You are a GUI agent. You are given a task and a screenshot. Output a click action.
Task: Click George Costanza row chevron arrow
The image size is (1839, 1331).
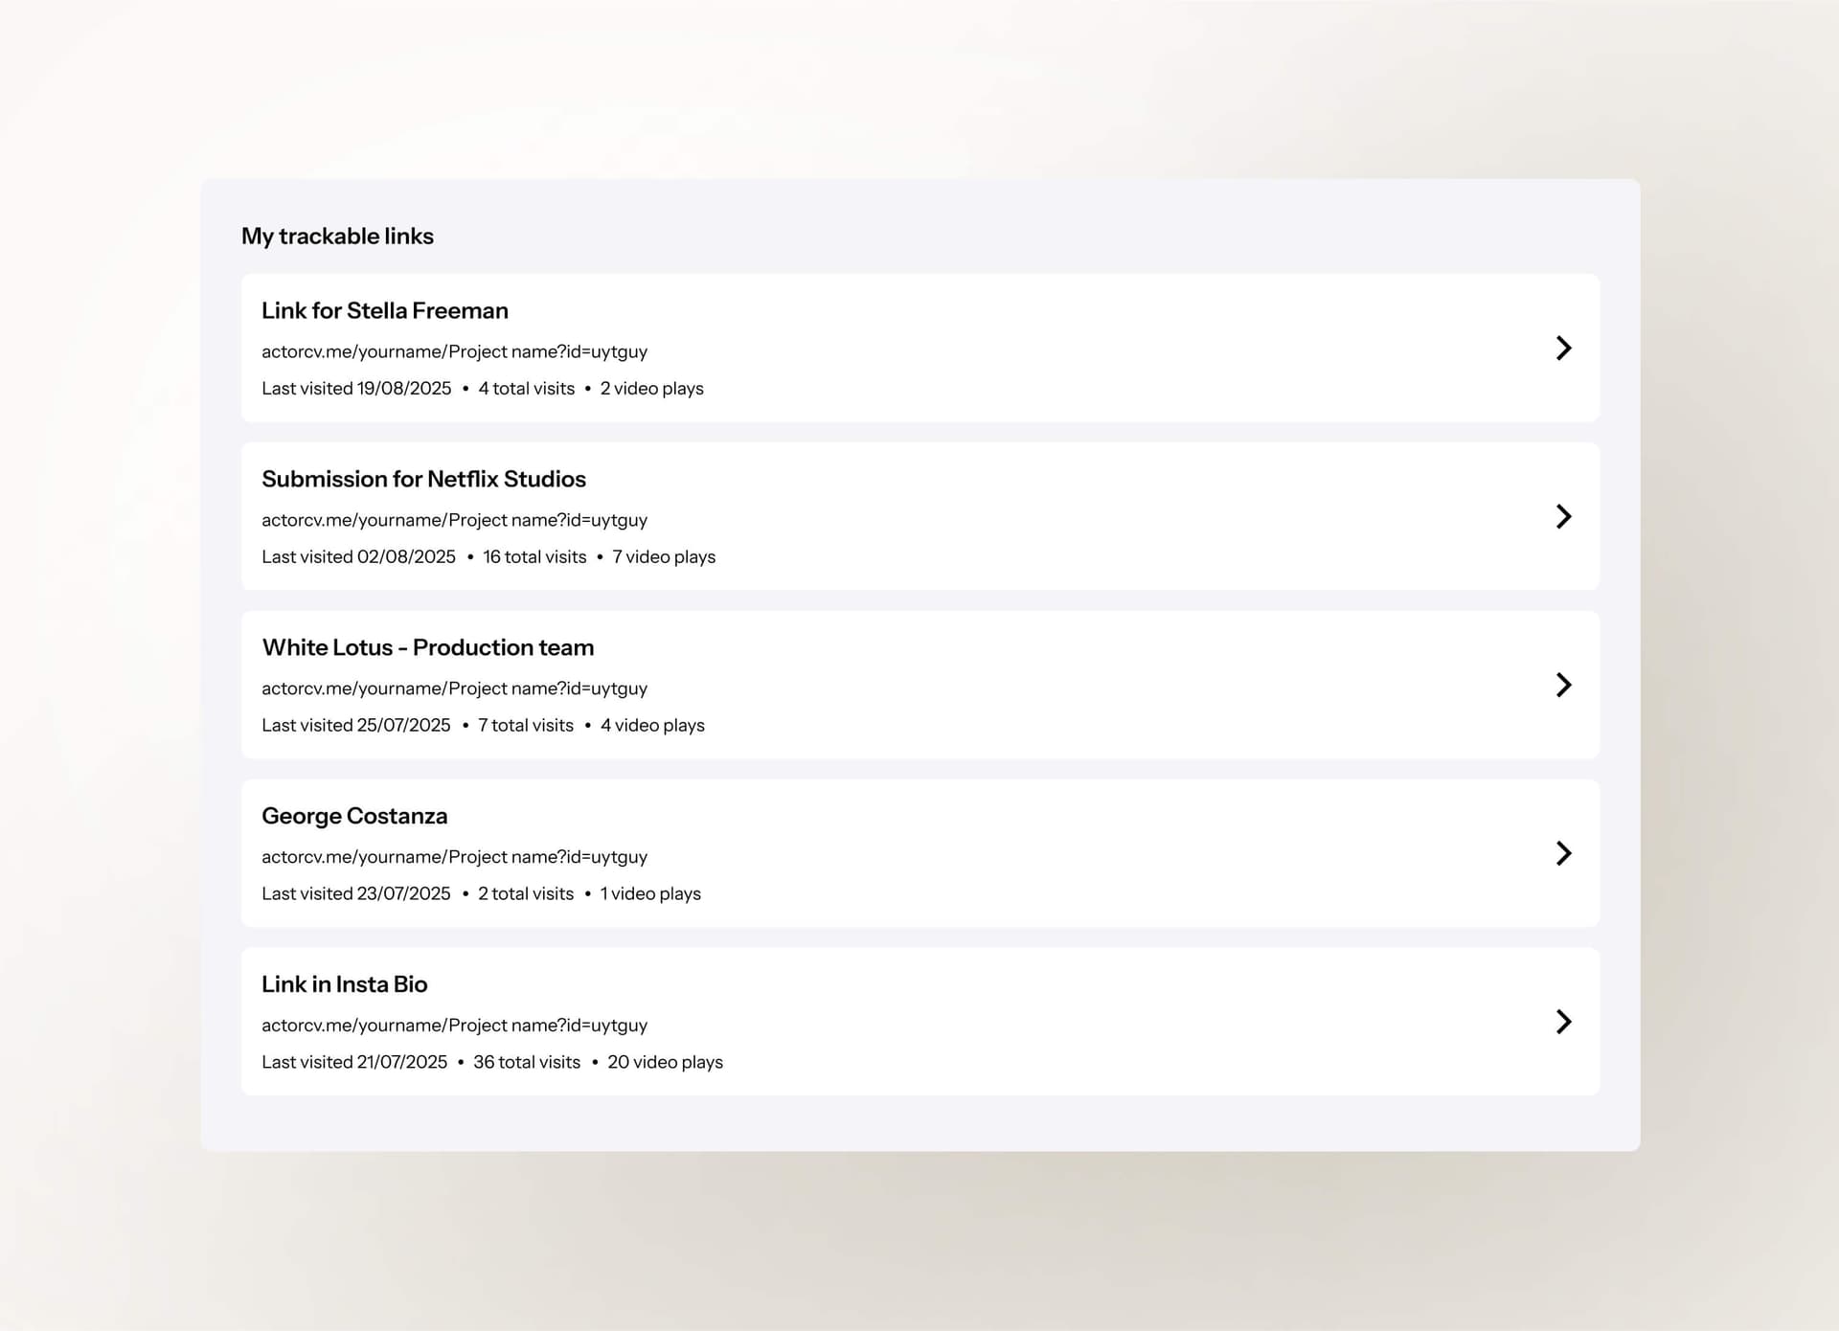tap(1563, 853)
